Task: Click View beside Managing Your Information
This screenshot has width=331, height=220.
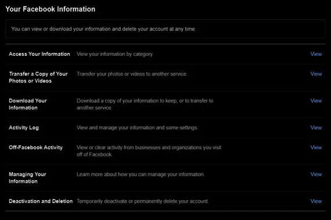Action: point(316,175)
